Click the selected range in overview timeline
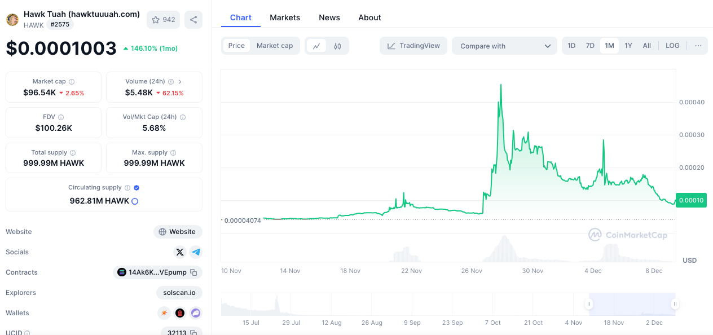The height and width of the screenshot is (335, 713). tap(632, 304)
